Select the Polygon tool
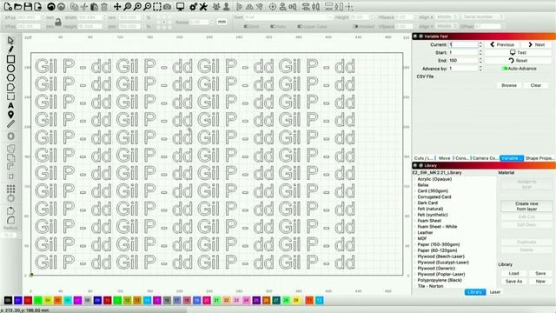Image resolution: width=556 pixels, height=313 pixels. click(x=10, y=77)
